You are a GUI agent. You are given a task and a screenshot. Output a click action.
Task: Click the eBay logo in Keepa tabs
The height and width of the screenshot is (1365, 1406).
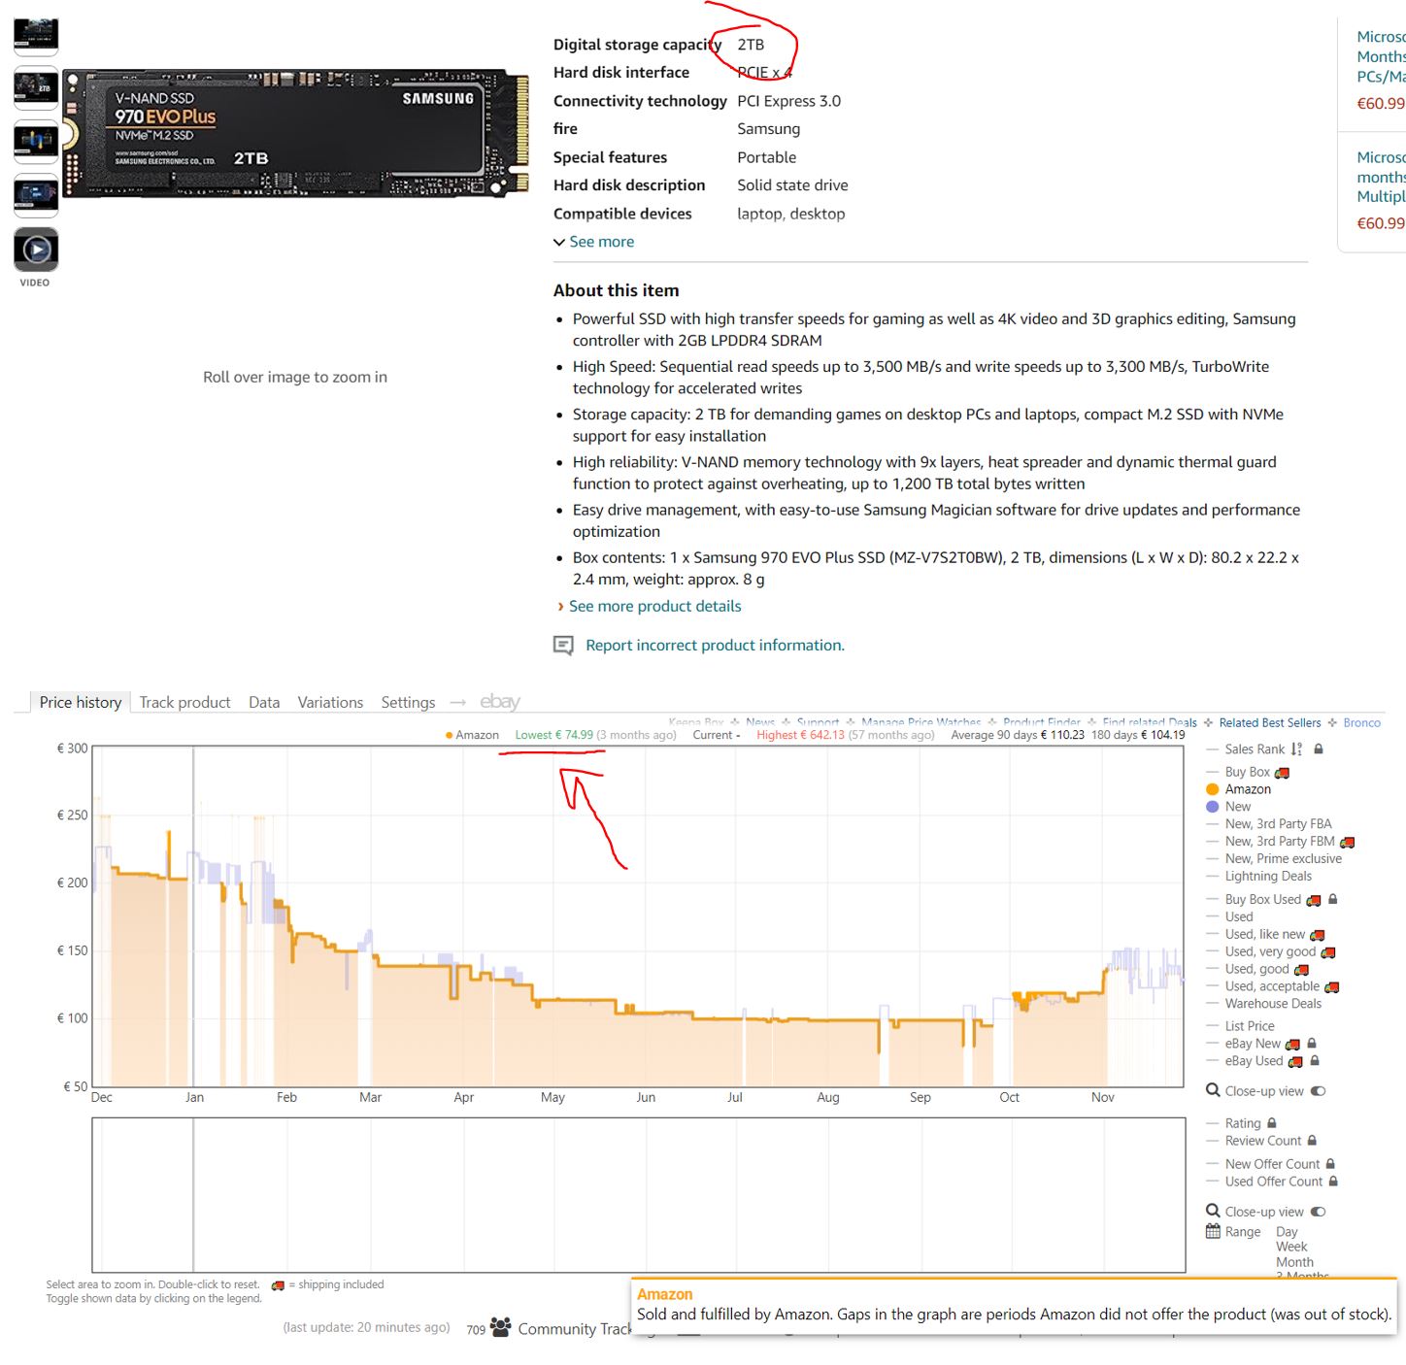[500, 702]
